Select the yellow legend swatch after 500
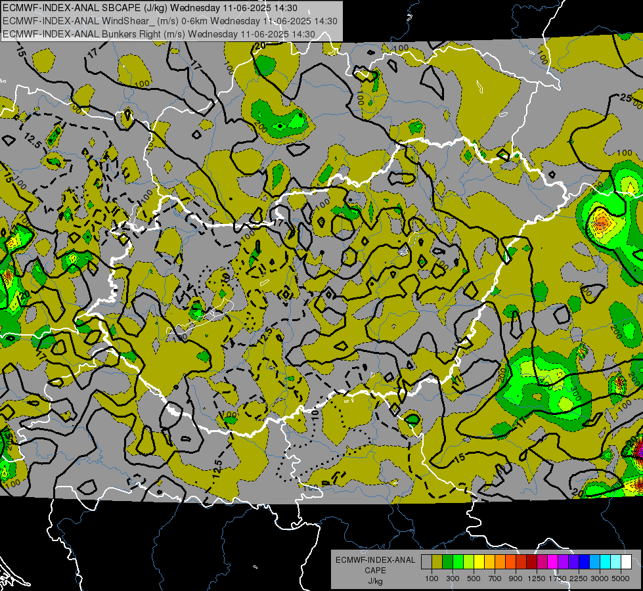643x591 pixels. [479, 562]
